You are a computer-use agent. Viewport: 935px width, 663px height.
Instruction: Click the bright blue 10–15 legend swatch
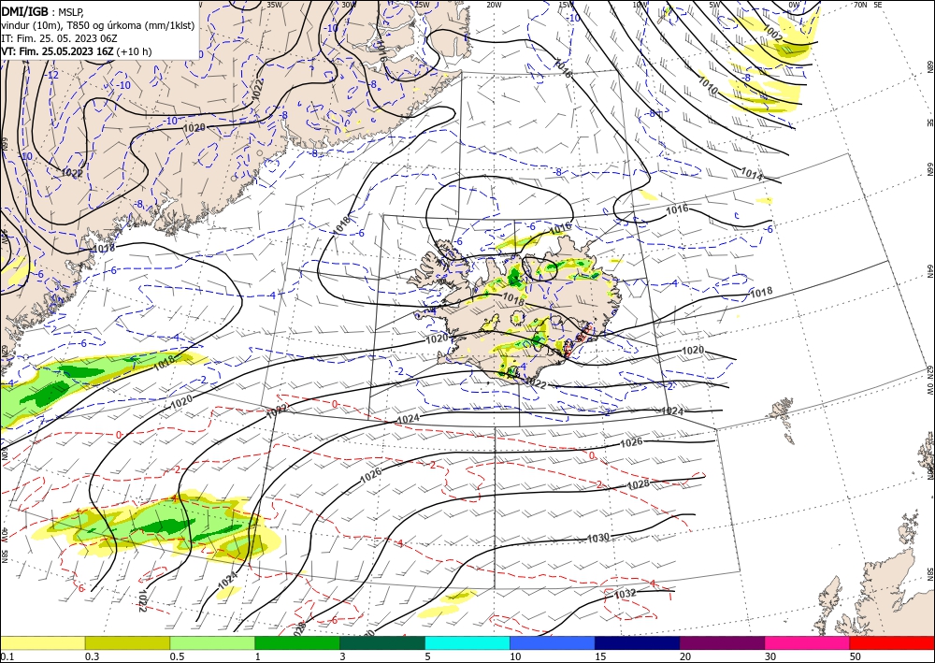pos(553,642)
